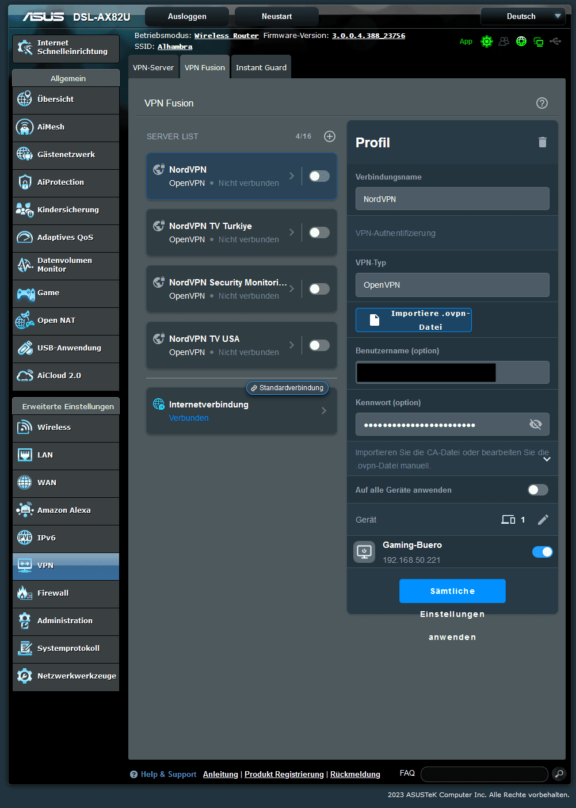Toggle NordVPN TV Turkiye connection switch

pos(319,233)
